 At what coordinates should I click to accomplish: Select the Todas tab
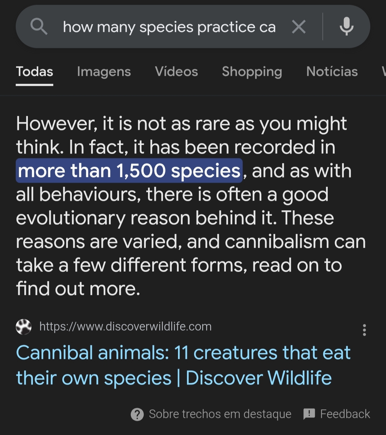click(x=35, y=72)
